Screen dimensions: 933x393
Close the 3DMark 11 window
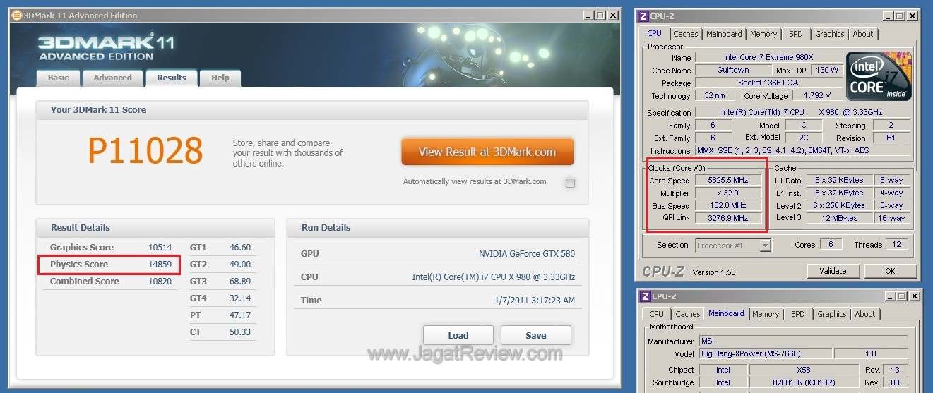click(613, 16)
